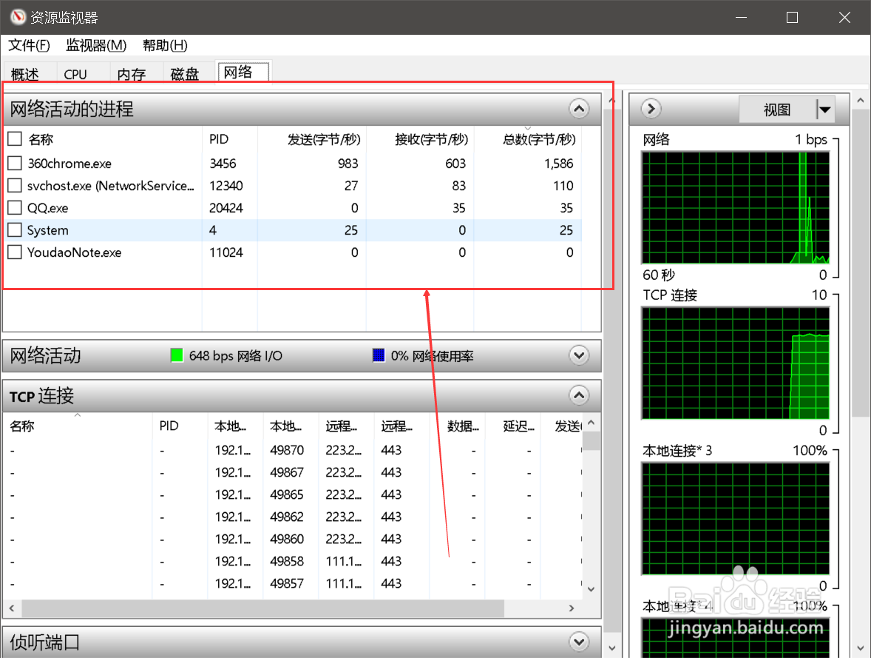The height and width of the screenshot is (658, 871).
Task: Click graphs pane scroll-down arrow
Action: 861,648
